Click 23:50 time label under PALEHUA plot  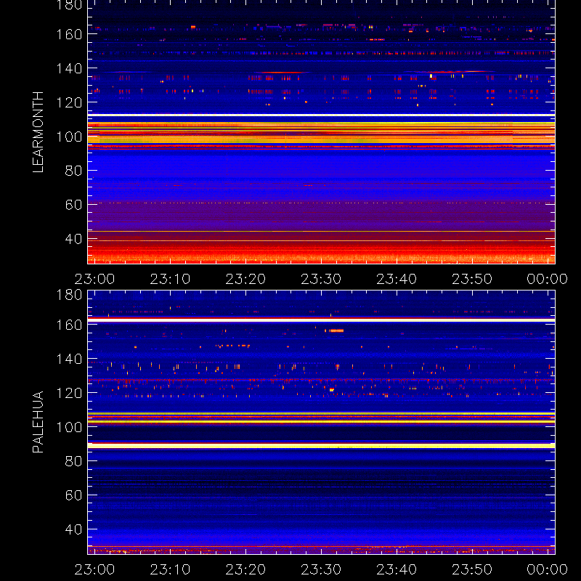pos(472,569)
